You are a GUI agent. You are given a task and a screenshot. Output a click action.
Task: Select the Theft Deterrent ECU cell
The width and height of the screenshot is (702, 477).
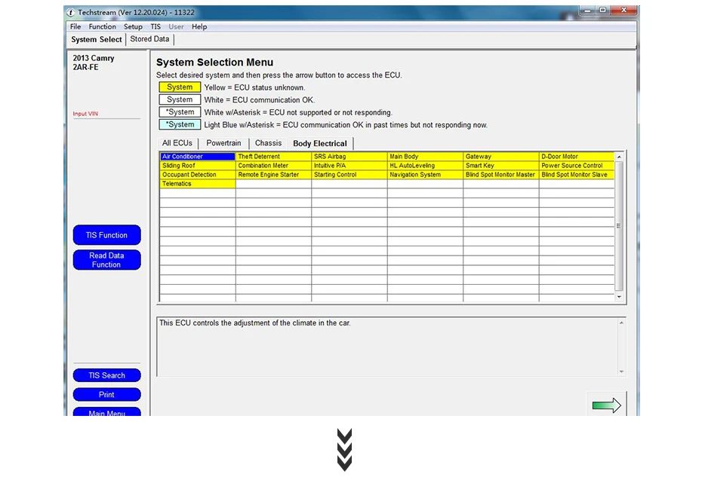click(273, 157)
